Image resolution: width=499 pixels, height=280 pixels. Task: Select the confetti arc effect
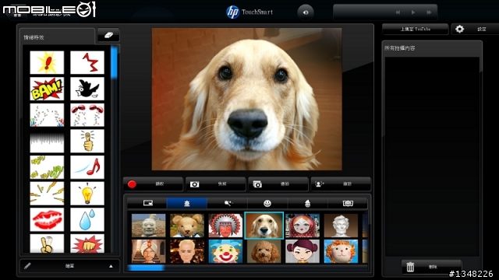pos(47,115)
